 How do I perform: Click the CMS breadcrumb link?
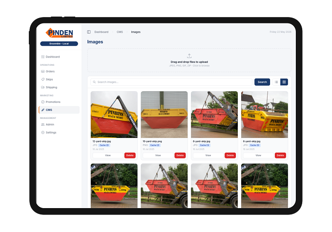[120, 32]
